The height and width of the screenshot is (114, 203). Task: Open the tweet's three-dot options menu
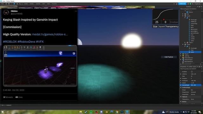(x=76, y=11)
